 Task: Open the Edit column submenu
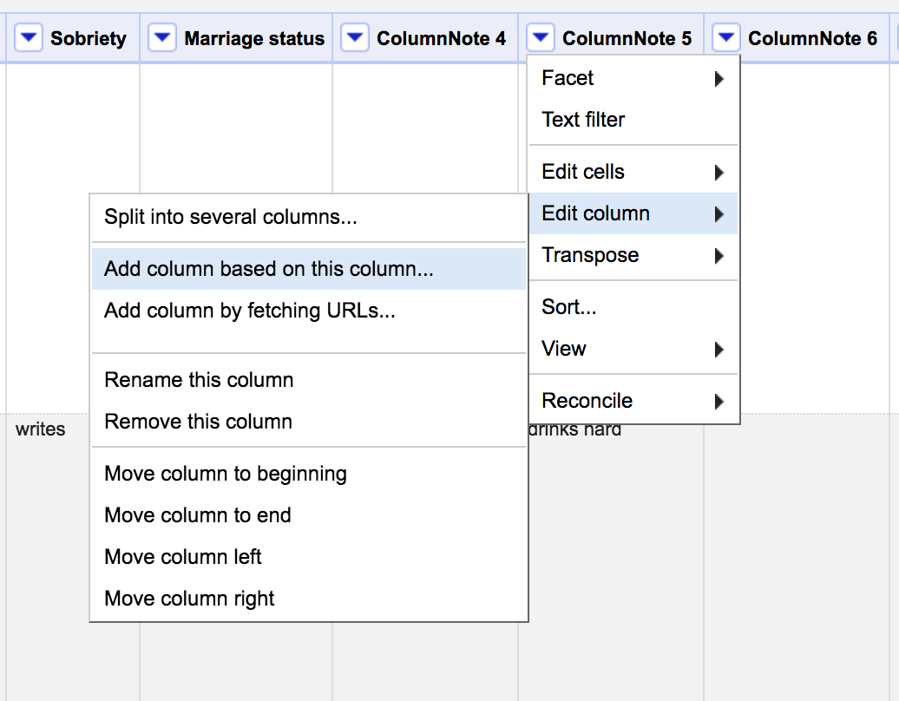tap(633, 213)
